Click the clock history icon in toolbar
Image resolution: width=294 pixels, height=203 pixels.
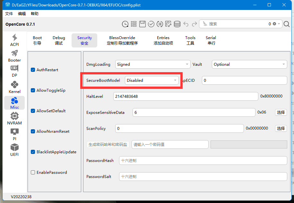click(x=125, y=24)
